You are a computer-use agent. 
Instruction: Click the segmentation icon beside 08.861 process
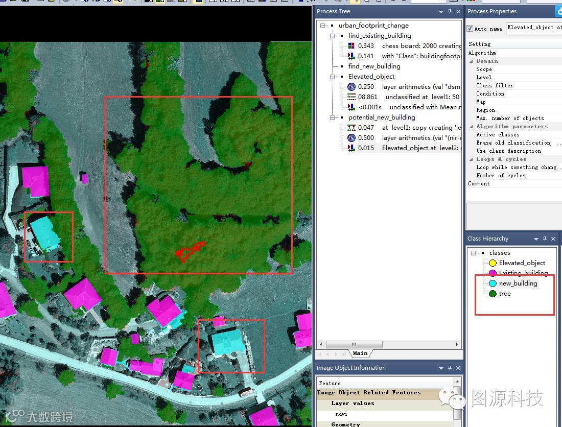point(352,97)
